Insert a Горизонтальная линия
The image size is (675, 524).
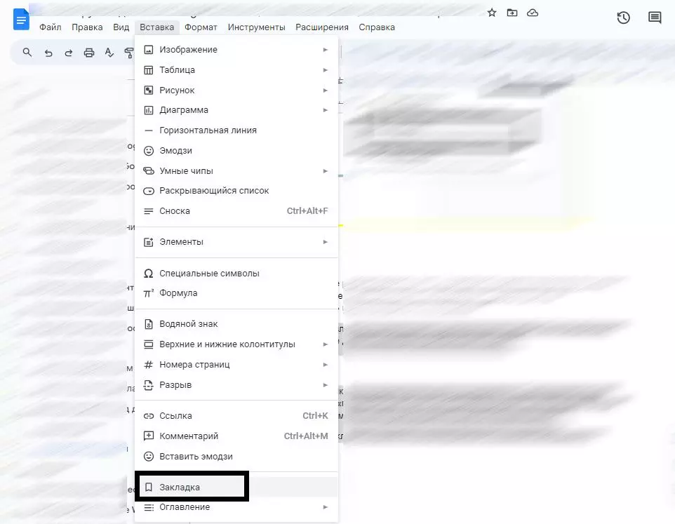pos(208,130)
